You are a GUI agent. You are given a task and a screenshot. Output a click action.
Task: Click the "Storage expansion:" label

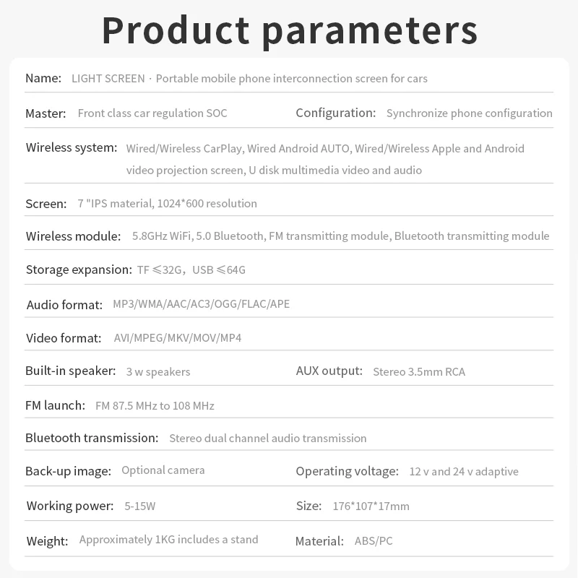(79, 269)
